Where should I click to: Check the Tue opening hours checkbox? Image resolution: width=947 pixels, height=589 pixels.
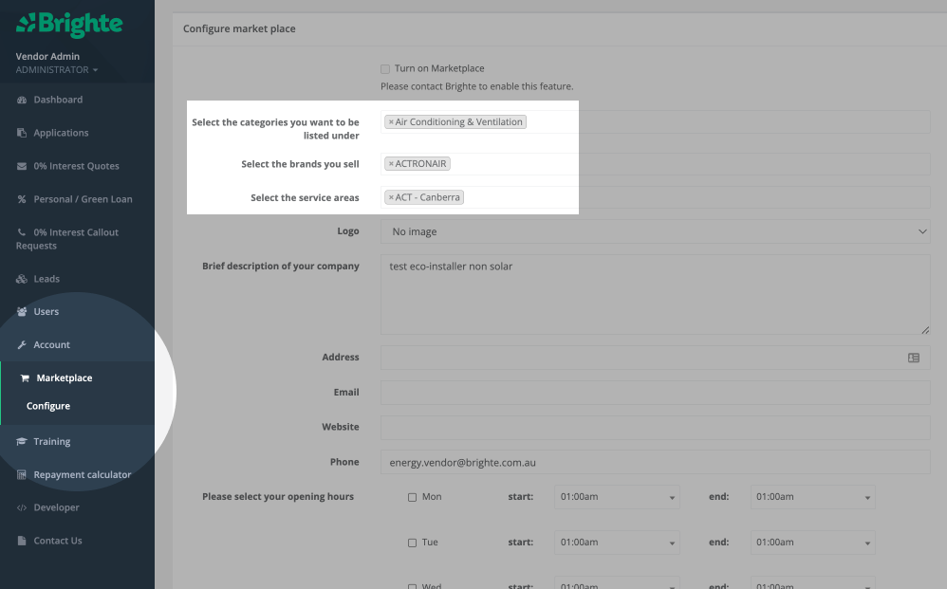tap(412, 543)
